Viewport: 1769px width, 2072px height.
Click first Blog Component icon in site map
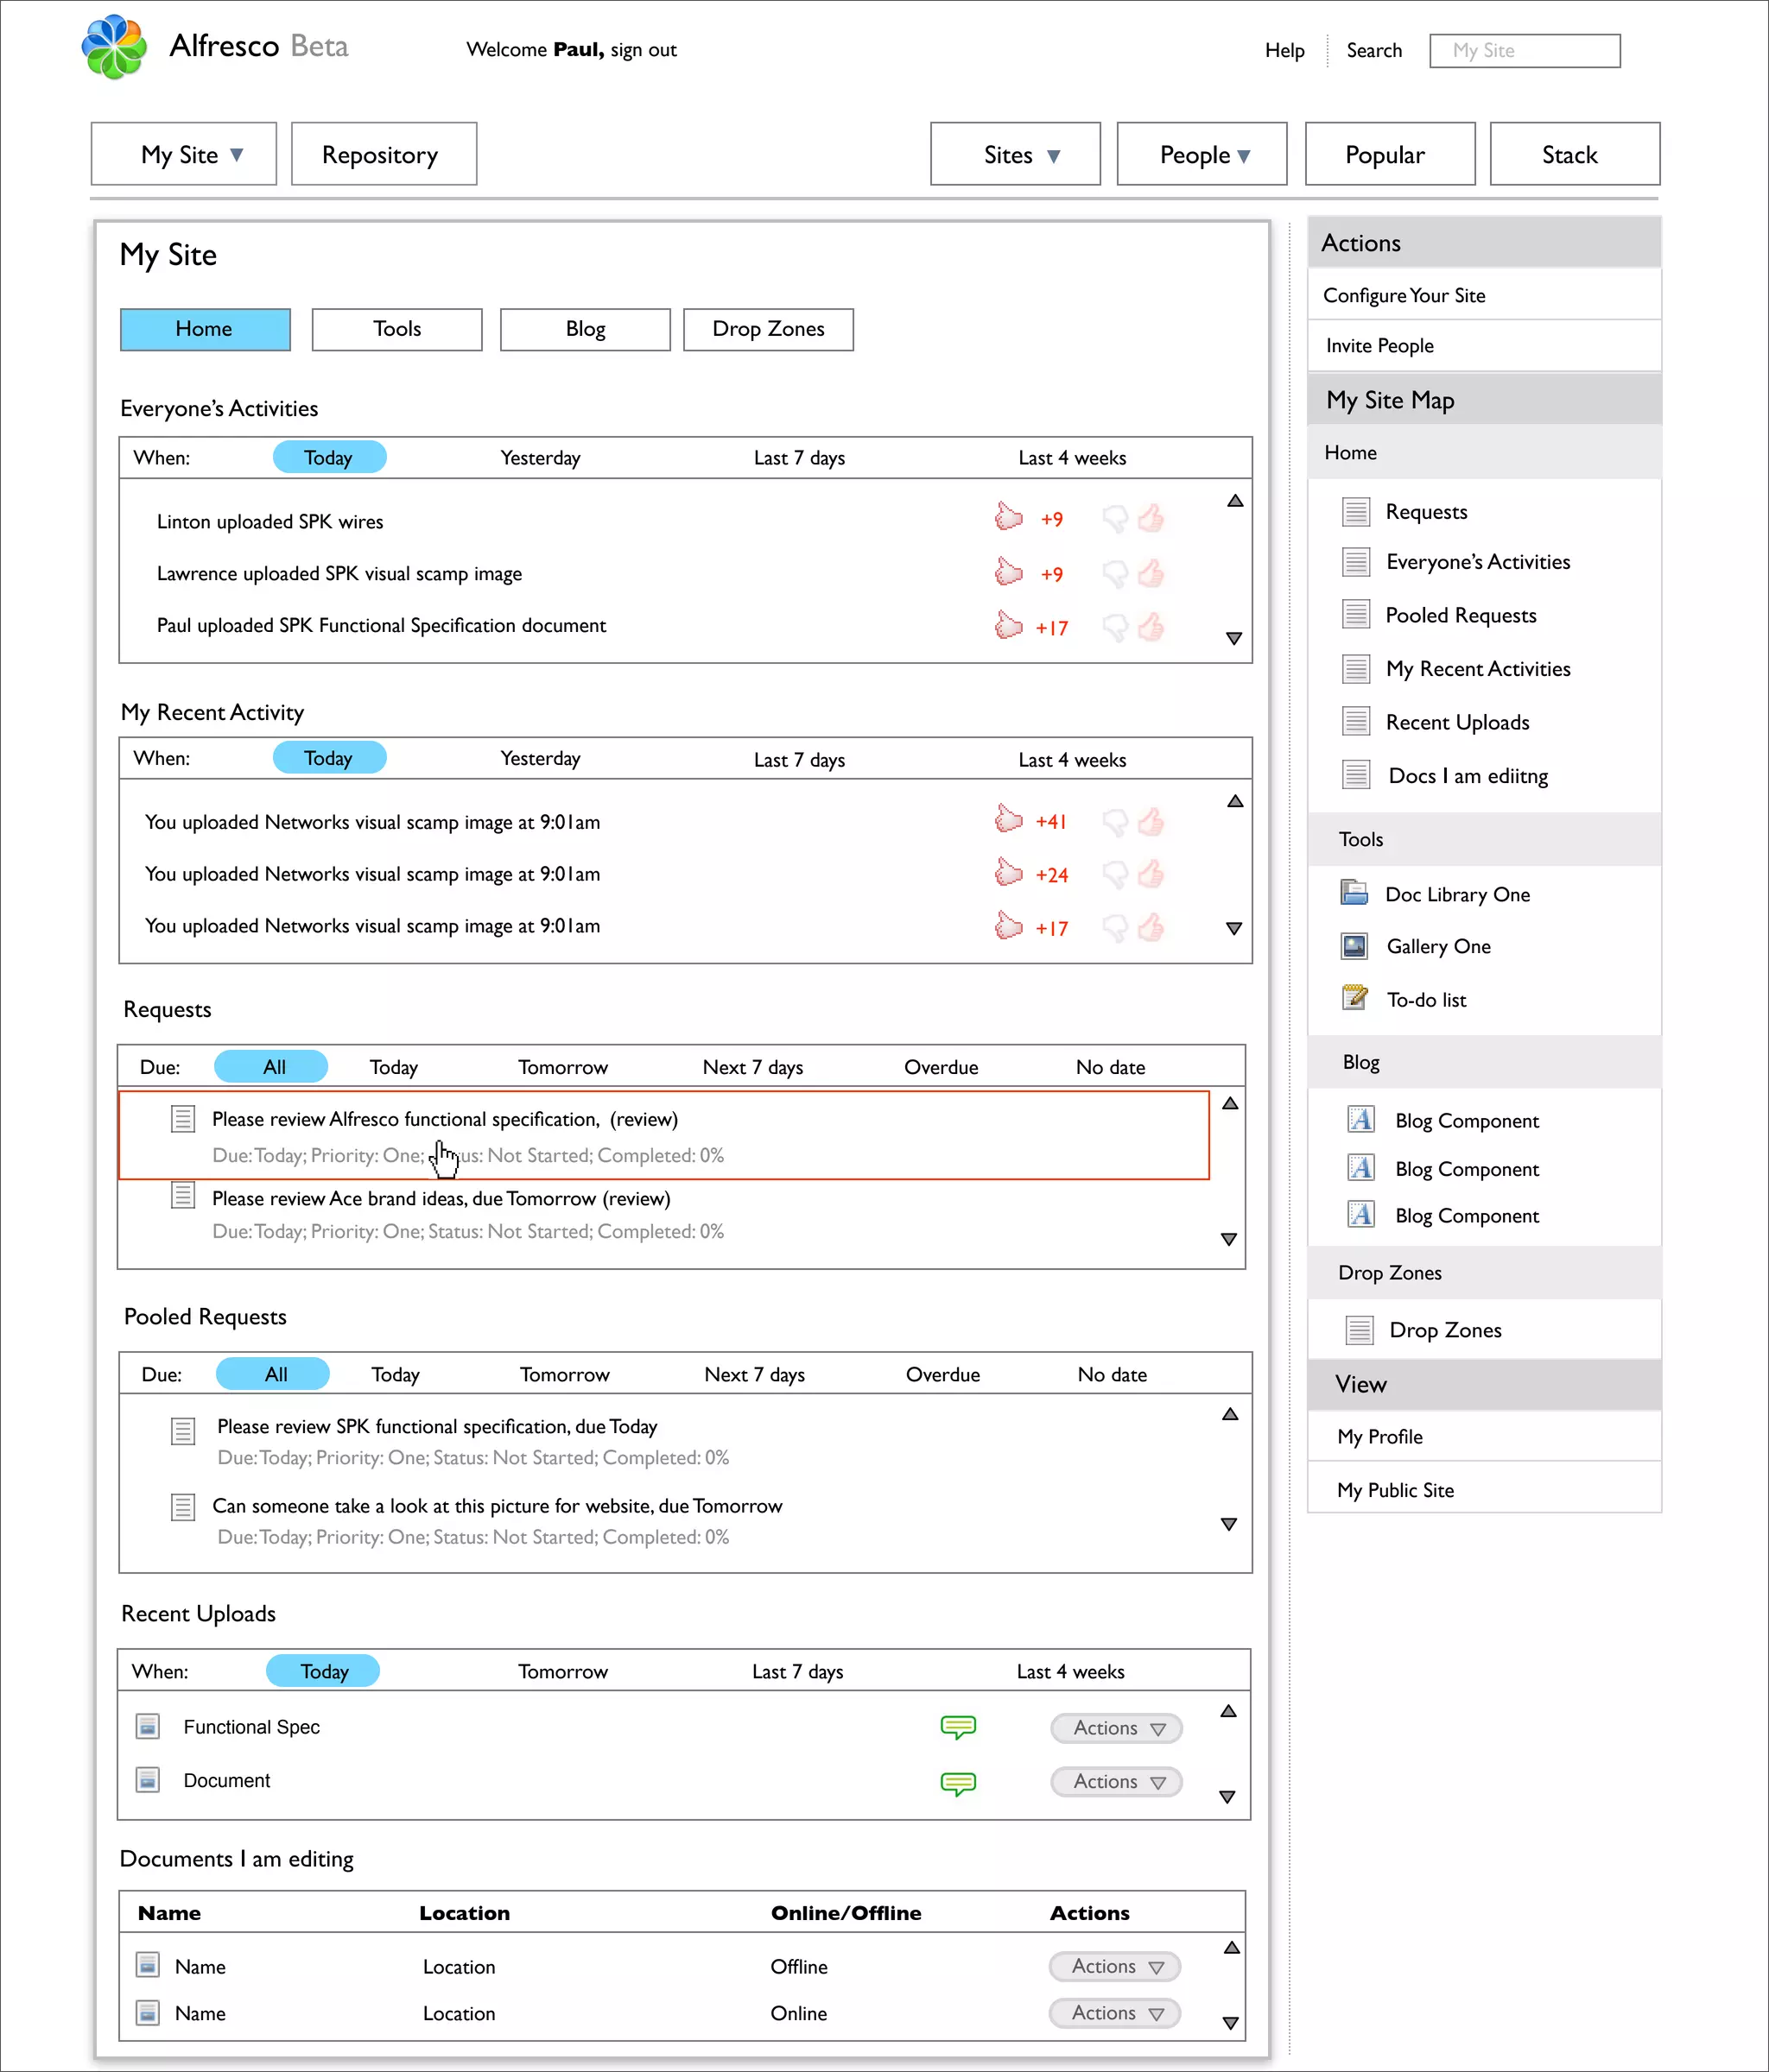tap(1360, 1119)
